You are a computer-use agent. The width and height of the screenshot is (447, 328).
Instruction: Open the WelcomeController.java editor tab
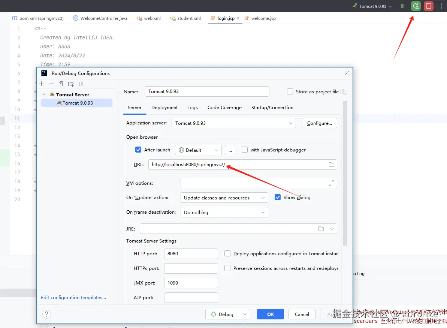(100, 18)
